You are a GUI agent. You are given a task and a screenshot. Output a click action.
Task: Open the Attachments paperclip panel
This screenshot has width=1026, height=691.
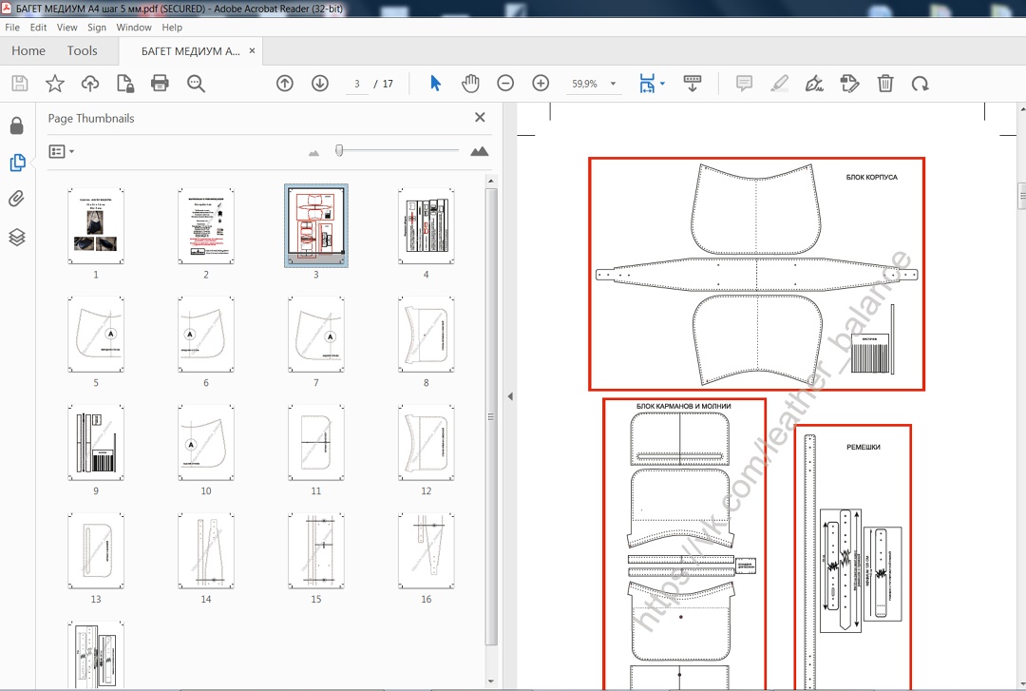(16, 200)
